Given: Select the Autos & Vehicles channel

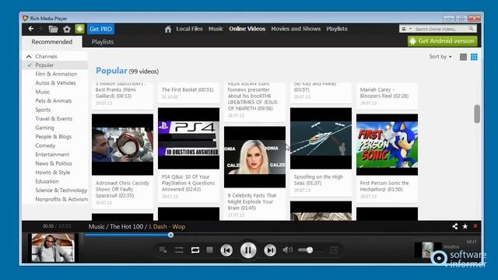Looking at the screenshot, I should [x=55, y=83].
